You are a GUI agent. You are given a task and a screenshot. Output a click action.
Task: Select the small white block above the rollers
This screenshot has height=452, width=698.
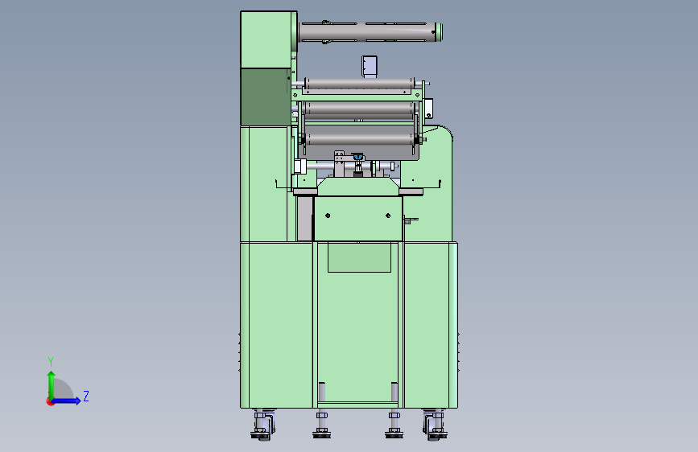370,66
